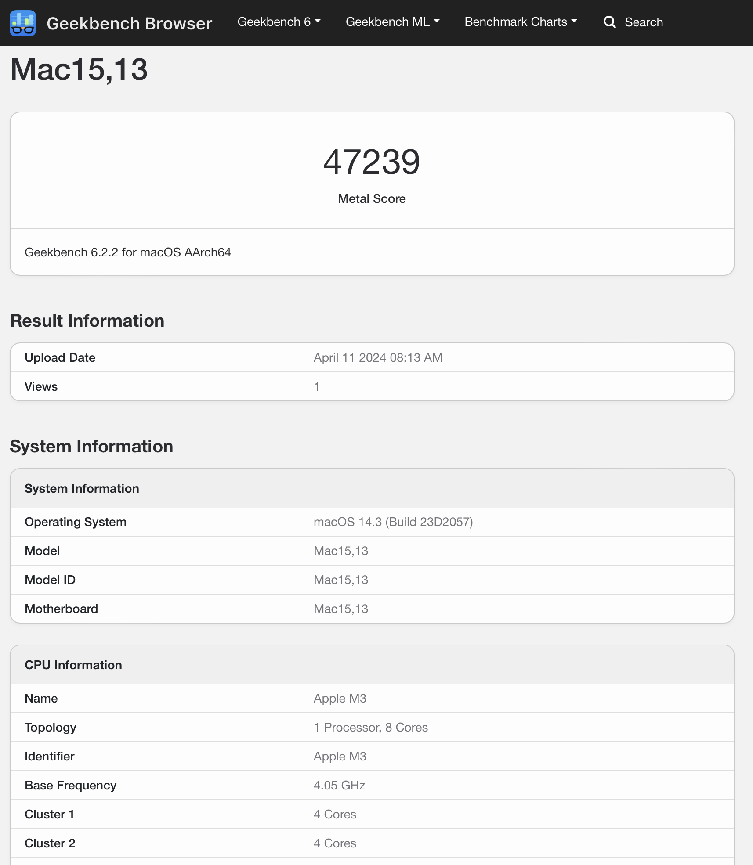
Task: Click the Cluster 2 label
Action: tap(50, 843)
